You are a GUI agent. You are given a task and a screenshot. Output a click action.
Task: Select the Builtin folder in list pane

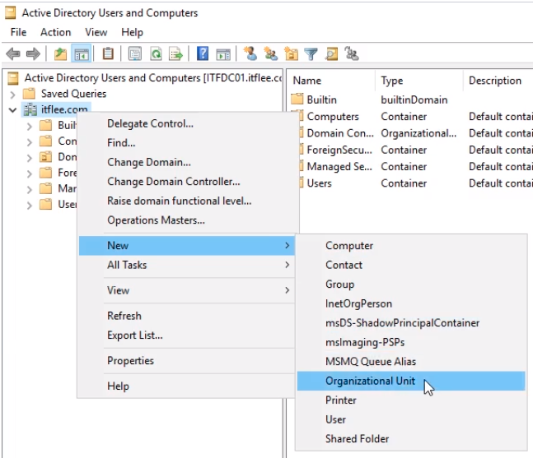click(320, 99)
